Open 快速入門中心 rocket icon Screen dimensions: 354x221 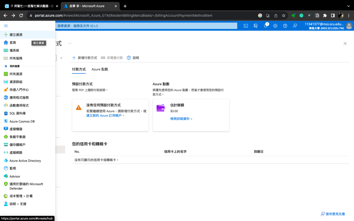(6, 90)
